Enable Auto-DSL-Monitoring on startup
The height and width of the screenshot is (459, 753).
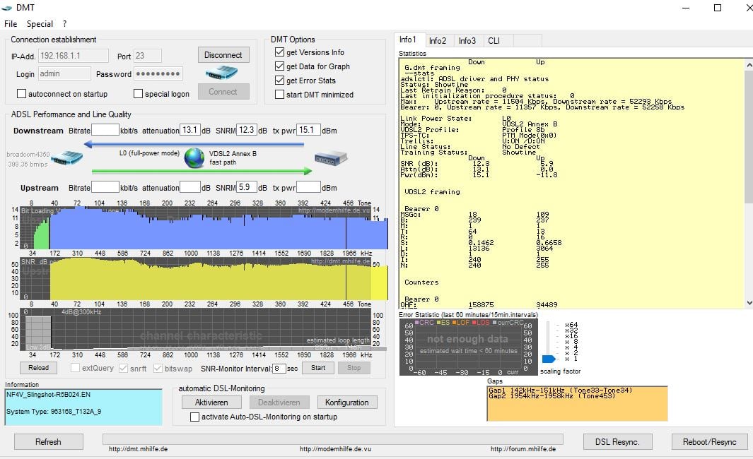[196, 417]
